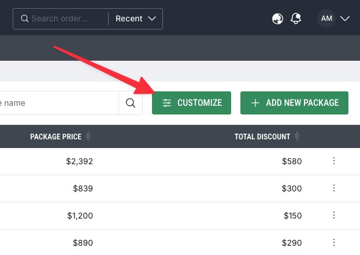Open the three-dot menu for the $150 discount row
The height and width of the screenshot is (255, 360).
tap(333, 215)
